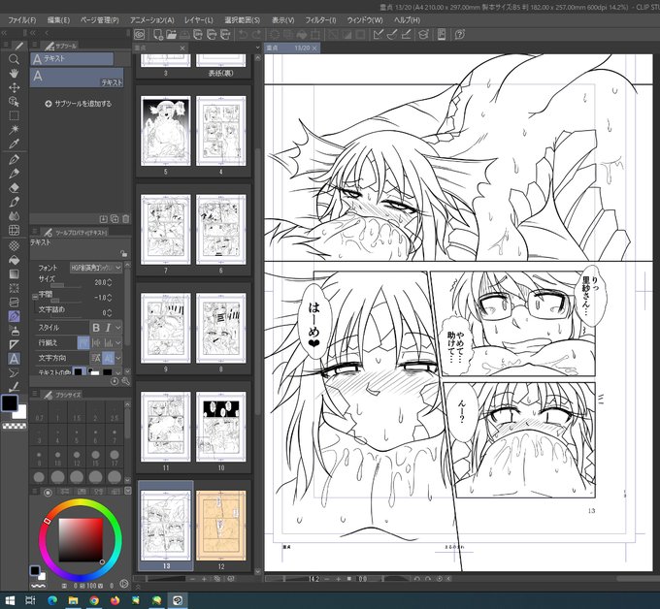Open CLIP STUDIO launcher icon
Viewport: 660px width, 609px height.
pos(140,35)
